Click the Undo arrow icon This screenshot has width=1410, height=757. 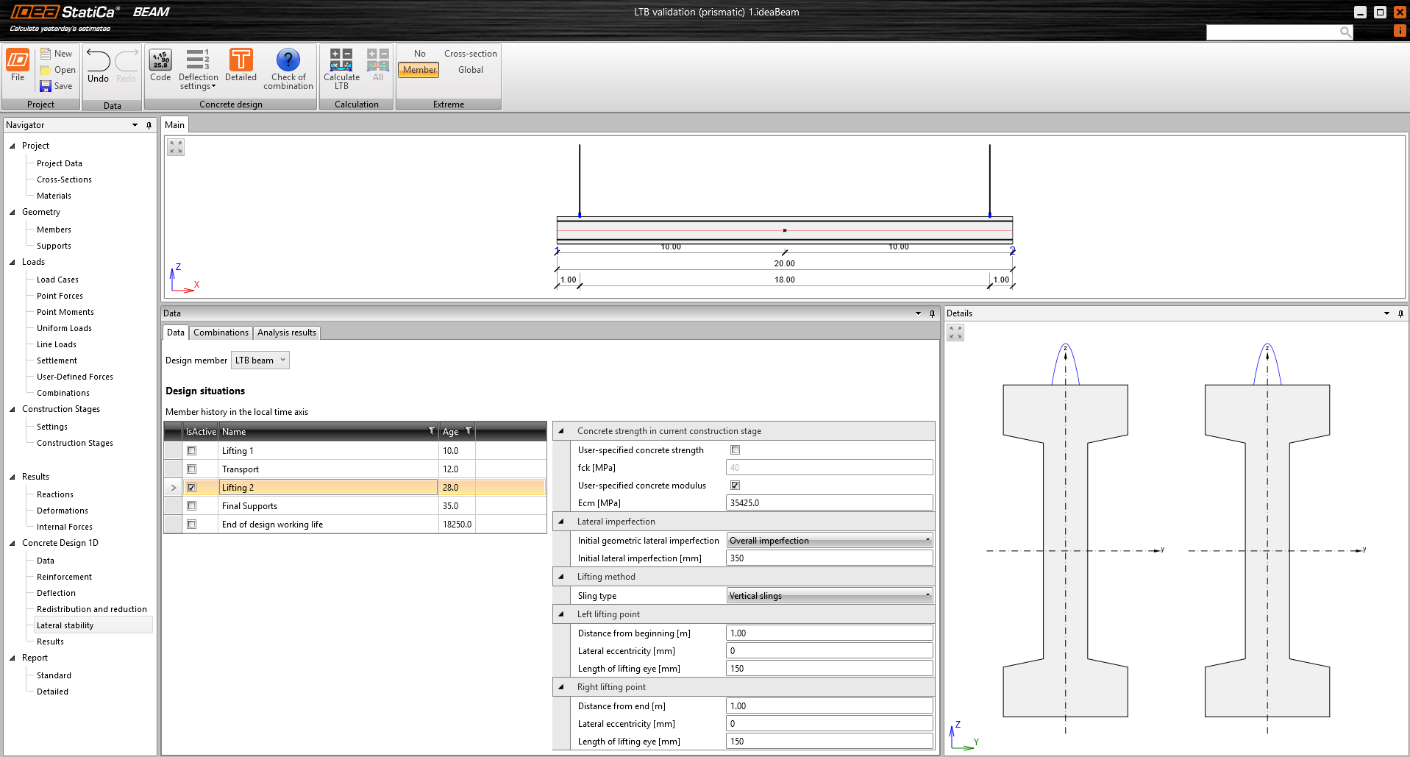[x=98, y=61]
